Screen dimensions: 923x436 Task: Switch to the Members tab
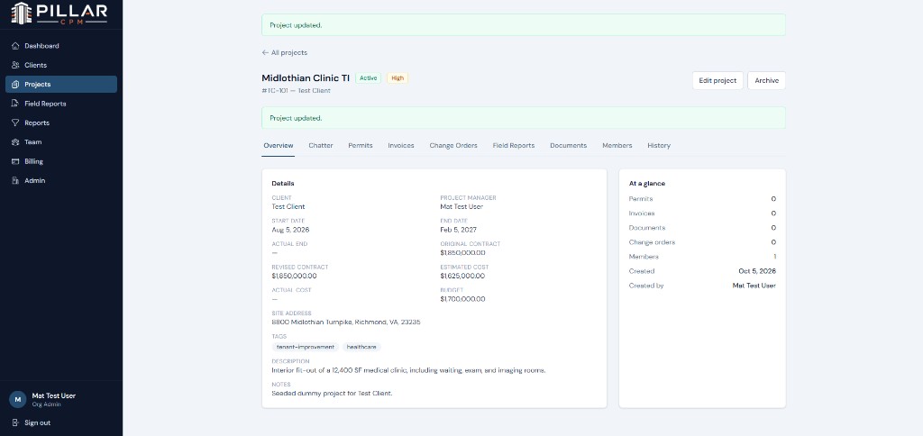(x=617, y=145)
